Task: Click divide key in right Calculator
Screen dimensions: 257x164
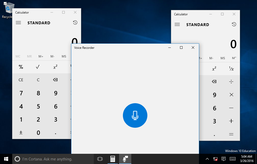Action: point(231,81)
